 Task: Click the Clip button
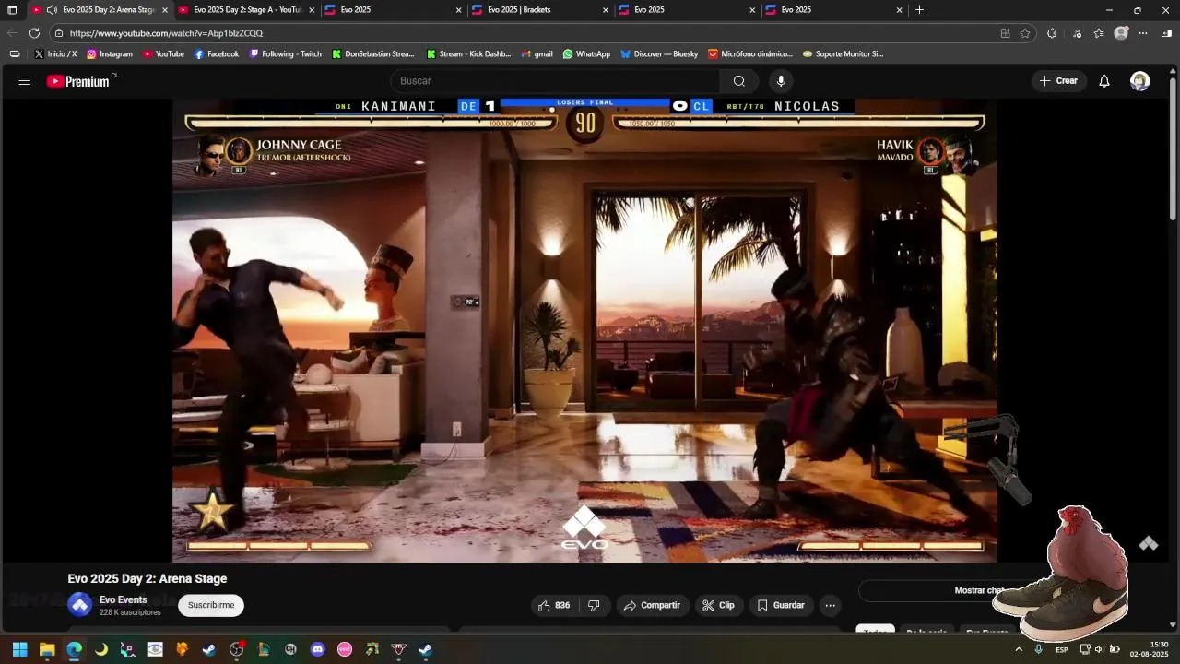718,606
